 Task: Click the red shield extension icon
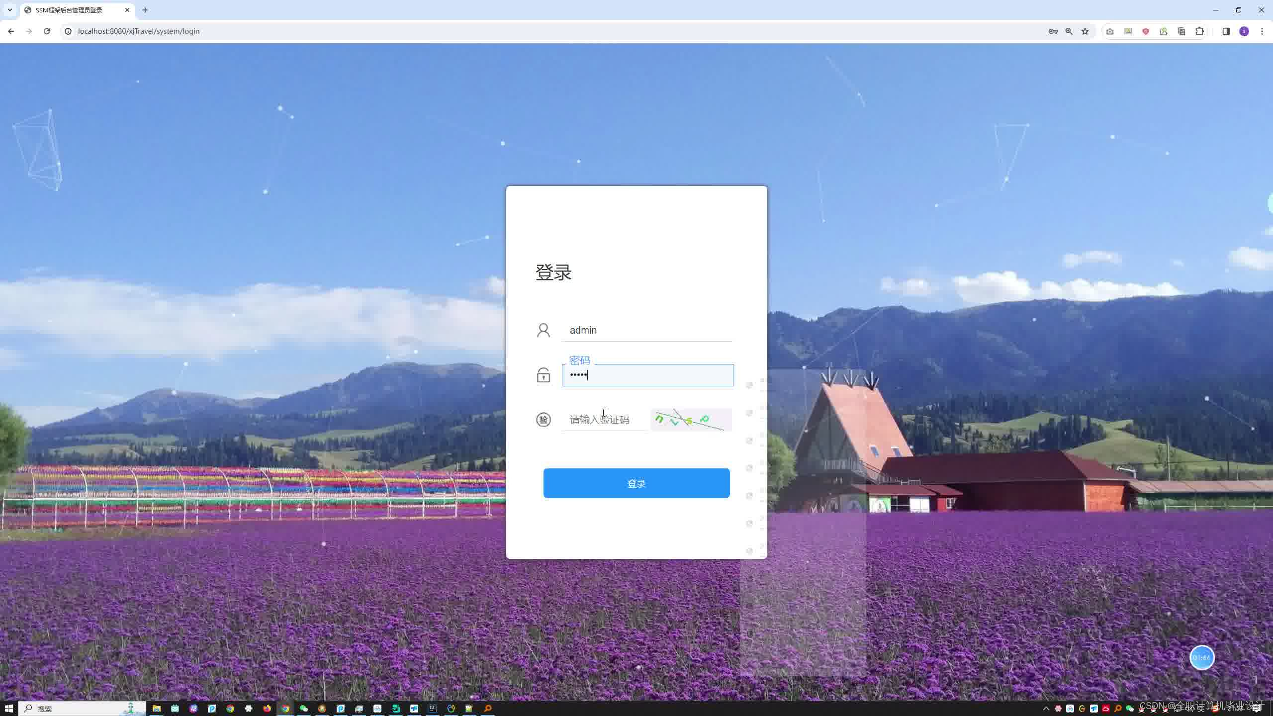[1146, 31]
